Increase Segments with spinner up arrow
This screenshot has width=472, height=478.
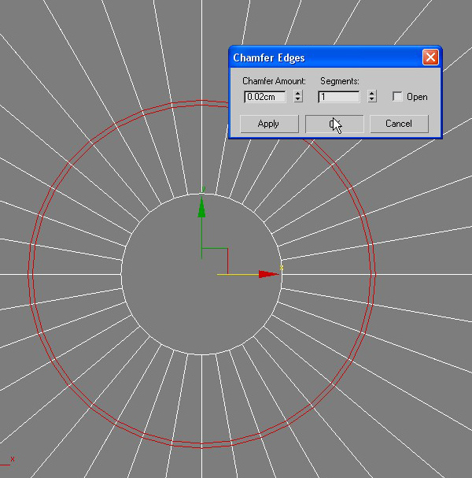click(371, 93)
